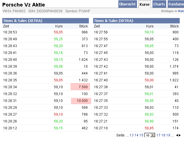
Task: Jump to page 15
Action: pyautogui.click(x=141, y=135)
